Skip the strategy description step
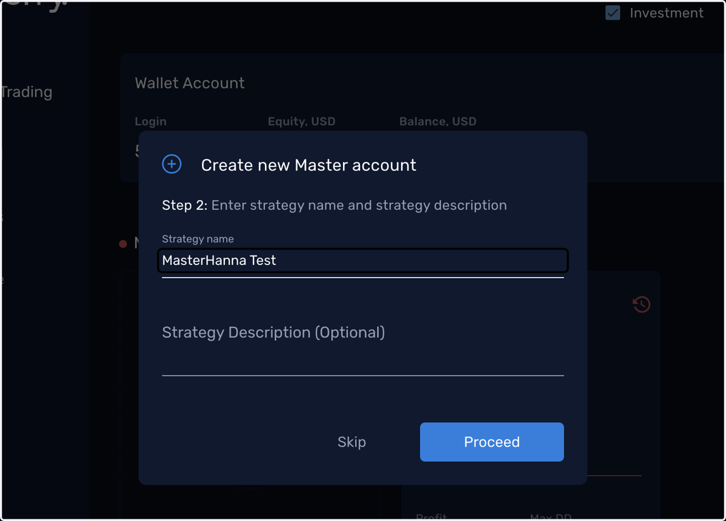The height and width of the screenshot is (521, 726). [352, 442]
